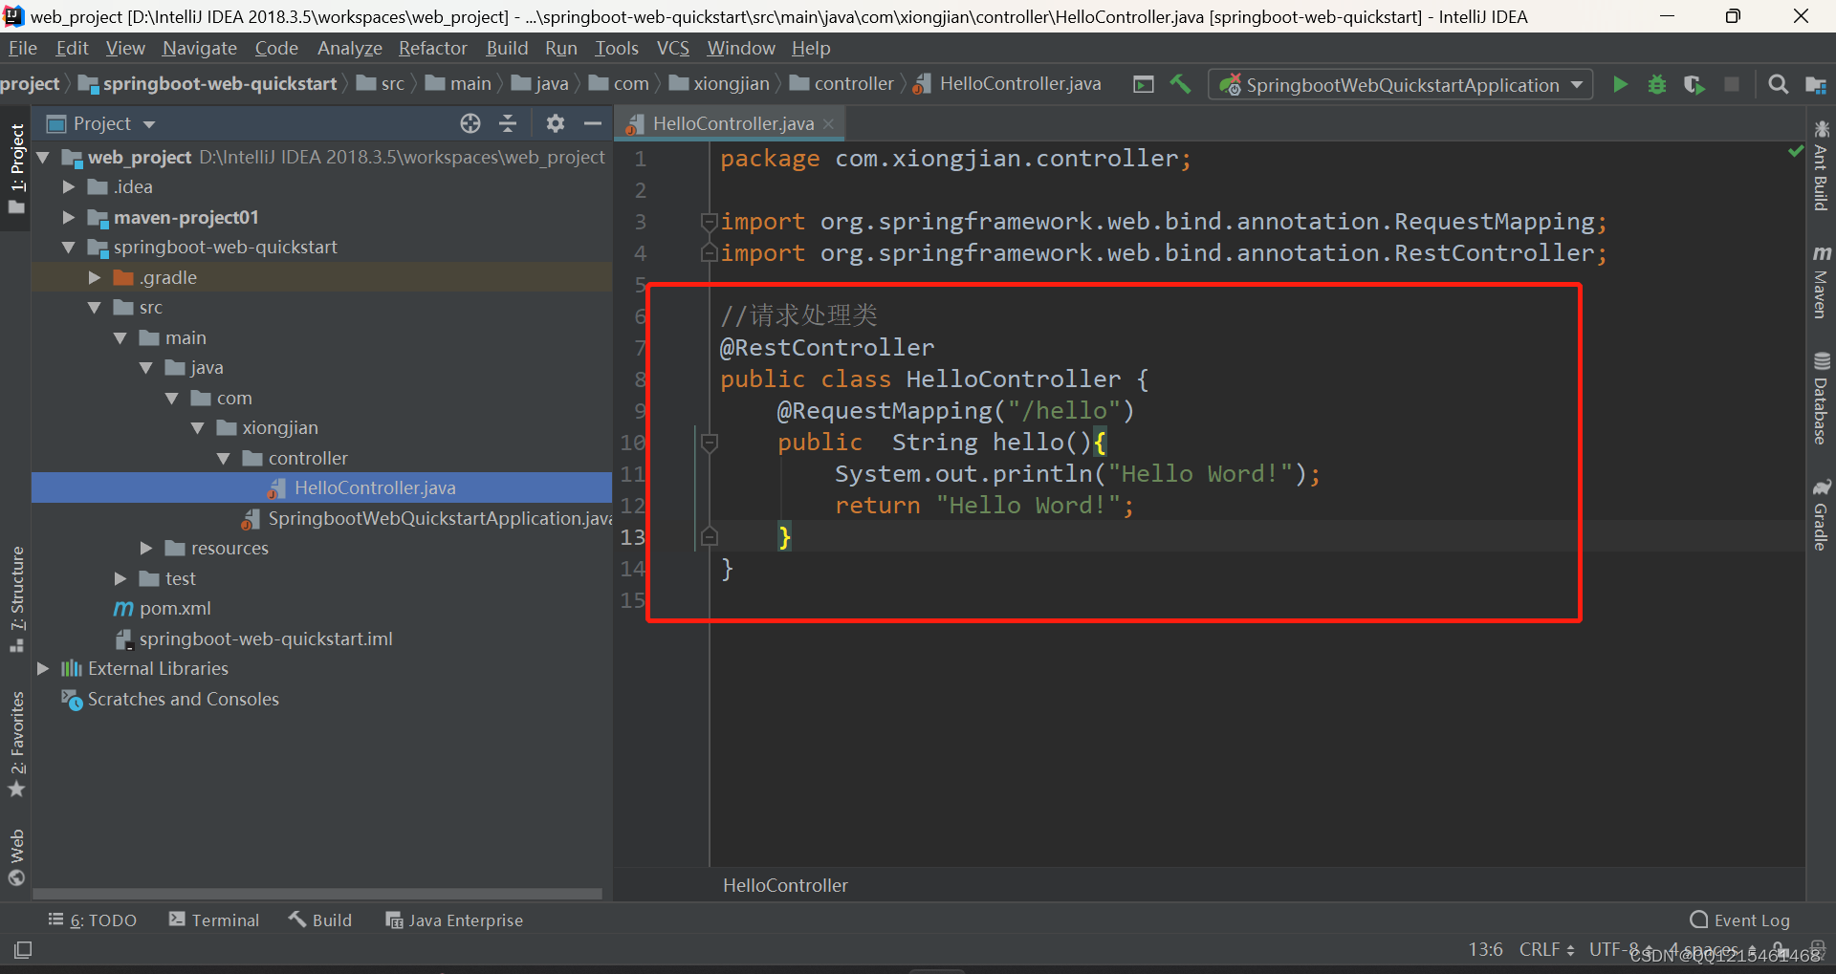This screenshot has height=974, width=1836.
Task: Open the Gradle side panel
Action: point(1821,515)
